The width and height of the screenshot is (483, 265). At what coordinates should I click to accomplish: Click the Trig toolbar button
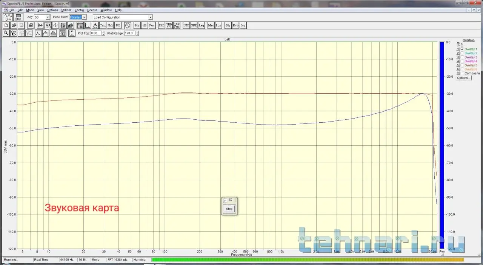(x=103, y=25)
